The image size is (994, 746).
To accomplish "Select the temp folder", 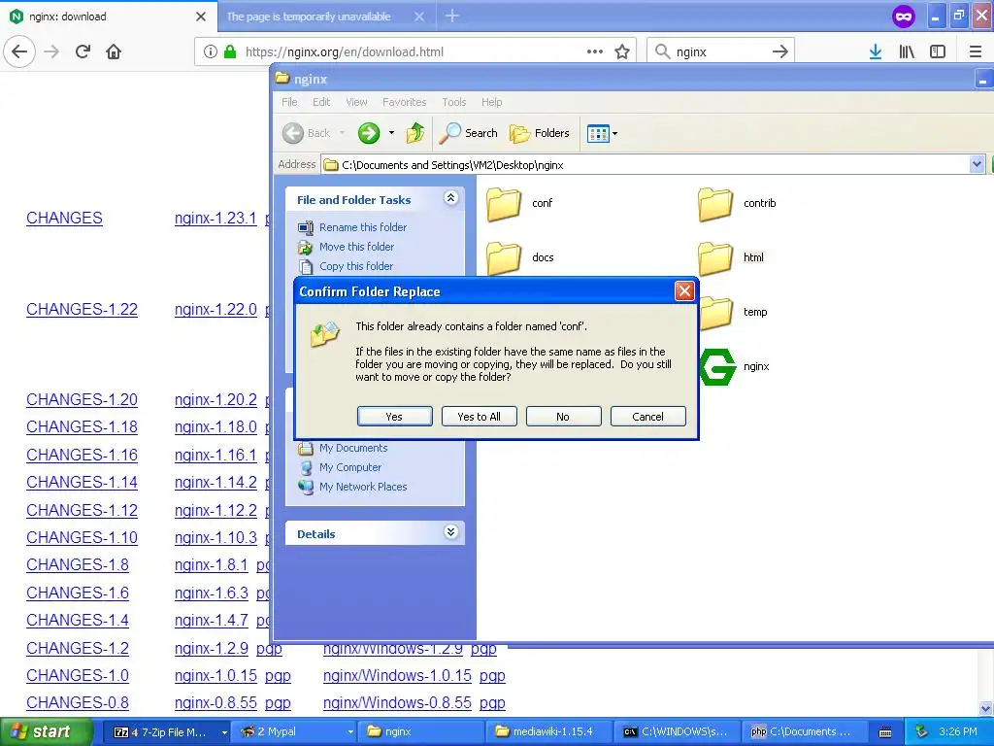I will [x=733, y=312].
